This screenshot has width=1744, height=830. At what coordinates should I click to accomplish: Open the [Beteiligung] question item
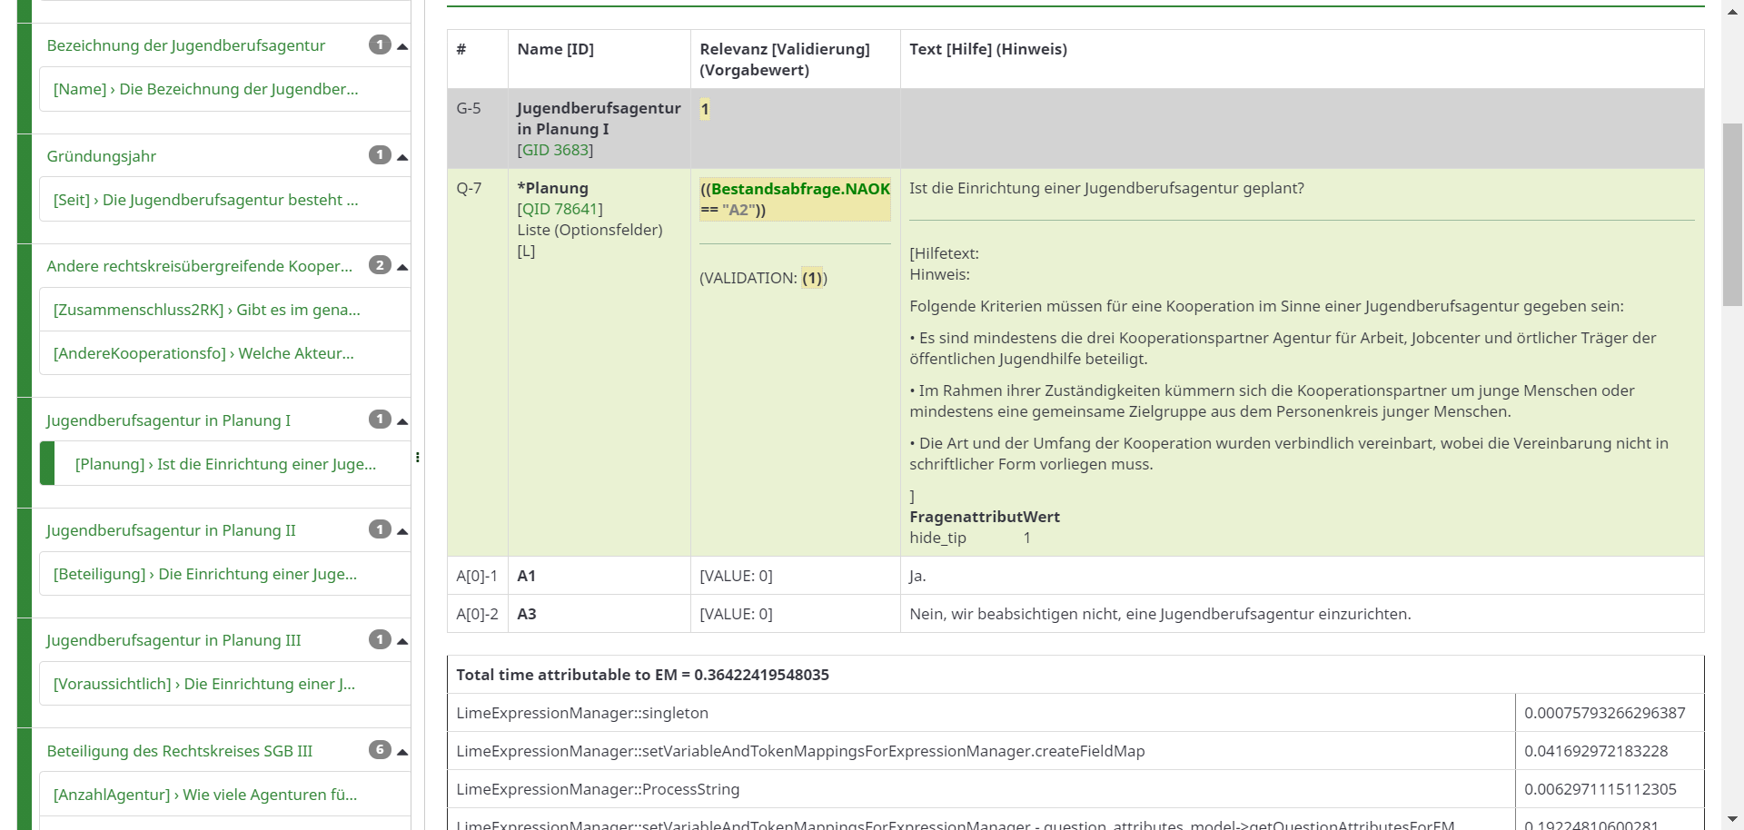coord(204,574)
